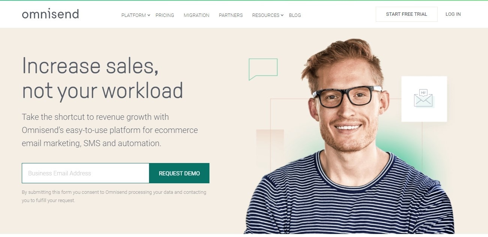Go to the Migration page
Image resolution: width=488 pixels, height=237 pixels.
(196, 15)
